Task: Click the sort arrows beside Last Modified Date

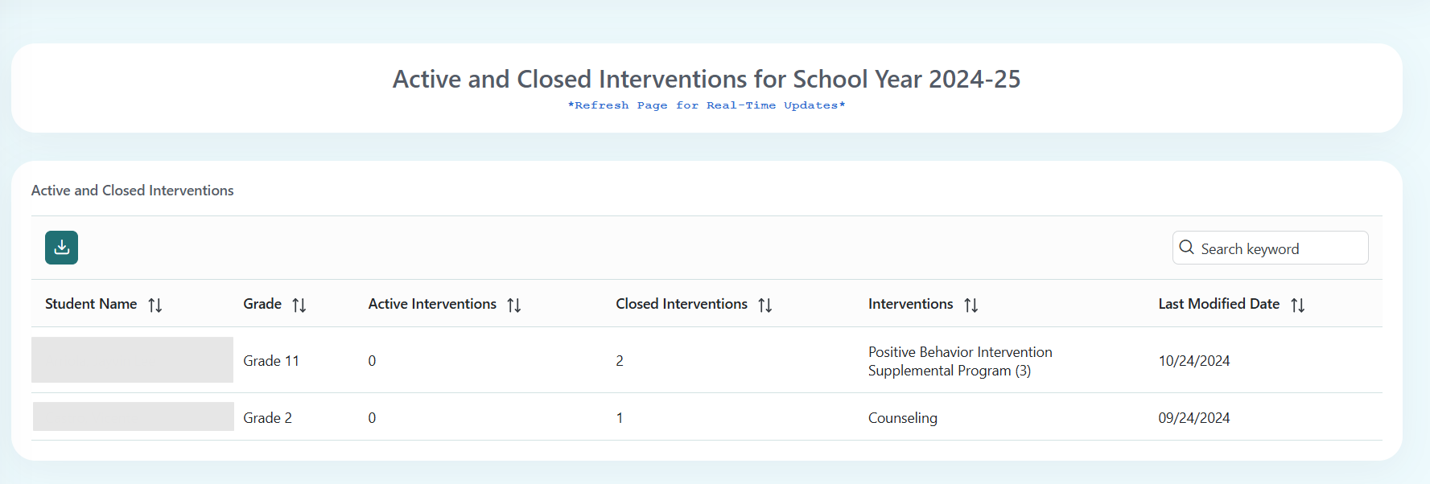Action: [1299, 305]
